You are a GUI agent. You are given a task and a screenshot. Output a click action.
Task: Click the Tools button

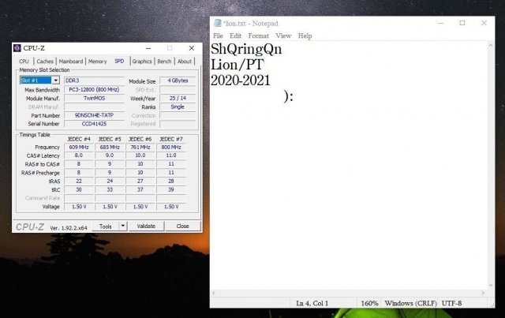pyautogui.click(x=104, y=226)
